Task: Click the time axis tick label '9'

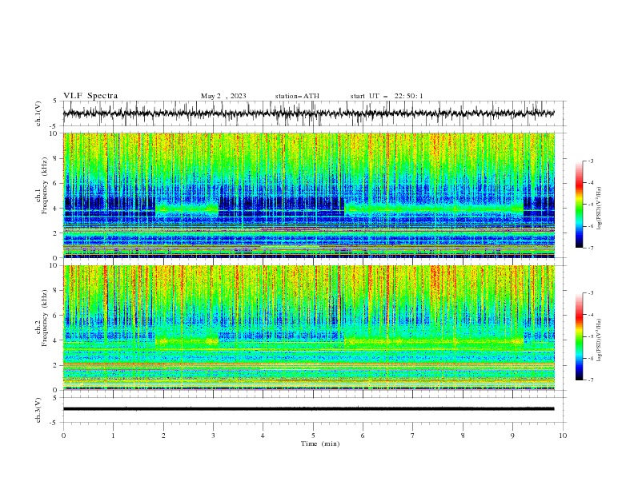Action: click(512, 435)
